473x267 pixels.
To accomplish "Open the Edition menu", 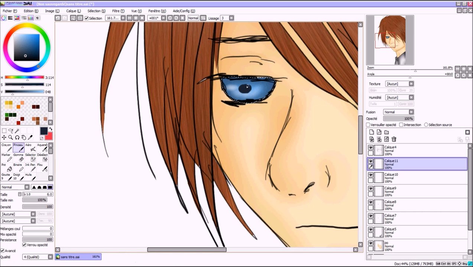I will click(x=31, y=11).
